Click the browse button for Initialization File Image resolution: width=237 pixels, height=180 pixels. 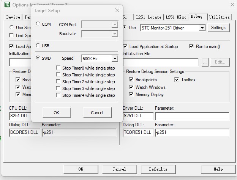click(x=205, y=62)
